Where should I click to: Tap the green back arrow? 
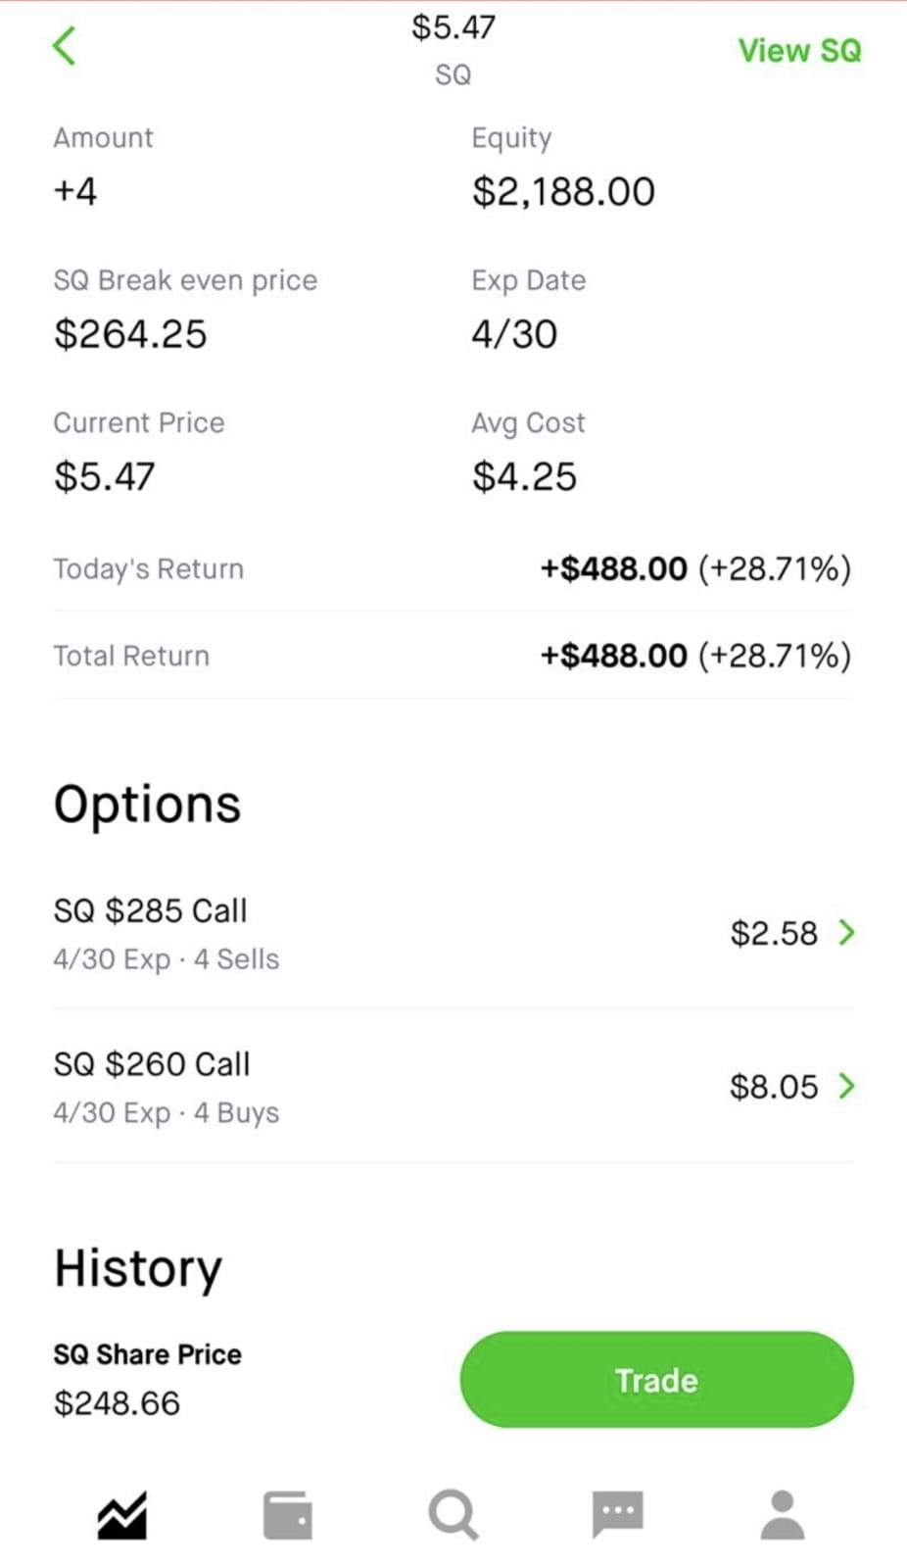tap(65, 46)
